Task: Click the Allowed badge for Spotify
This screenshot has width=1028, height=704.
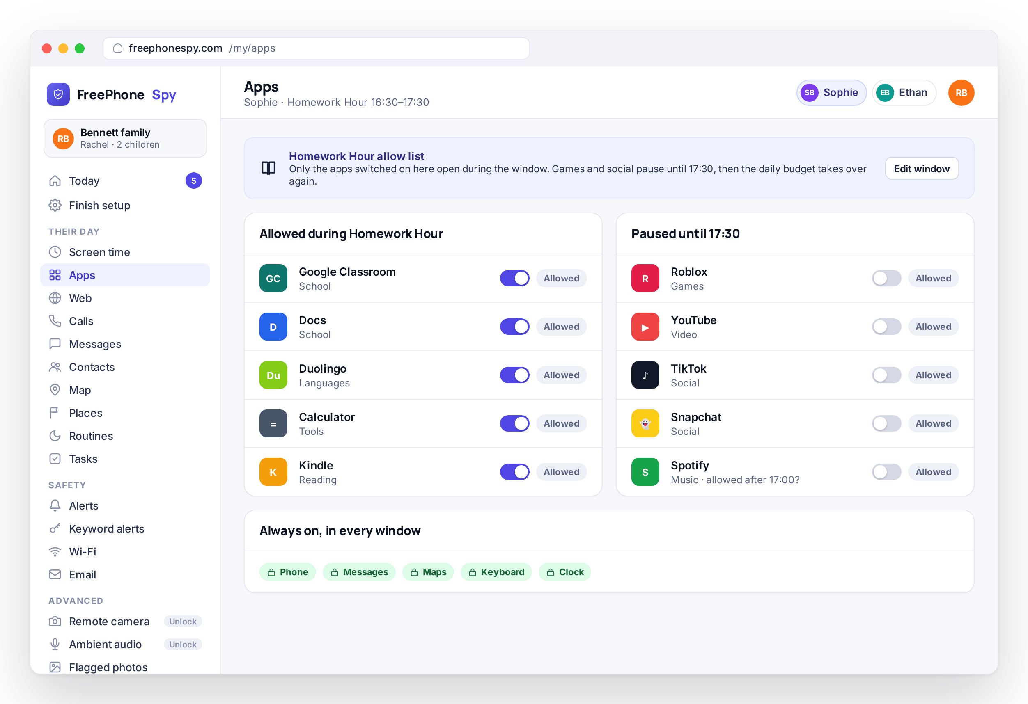Action: coord(933,472)
